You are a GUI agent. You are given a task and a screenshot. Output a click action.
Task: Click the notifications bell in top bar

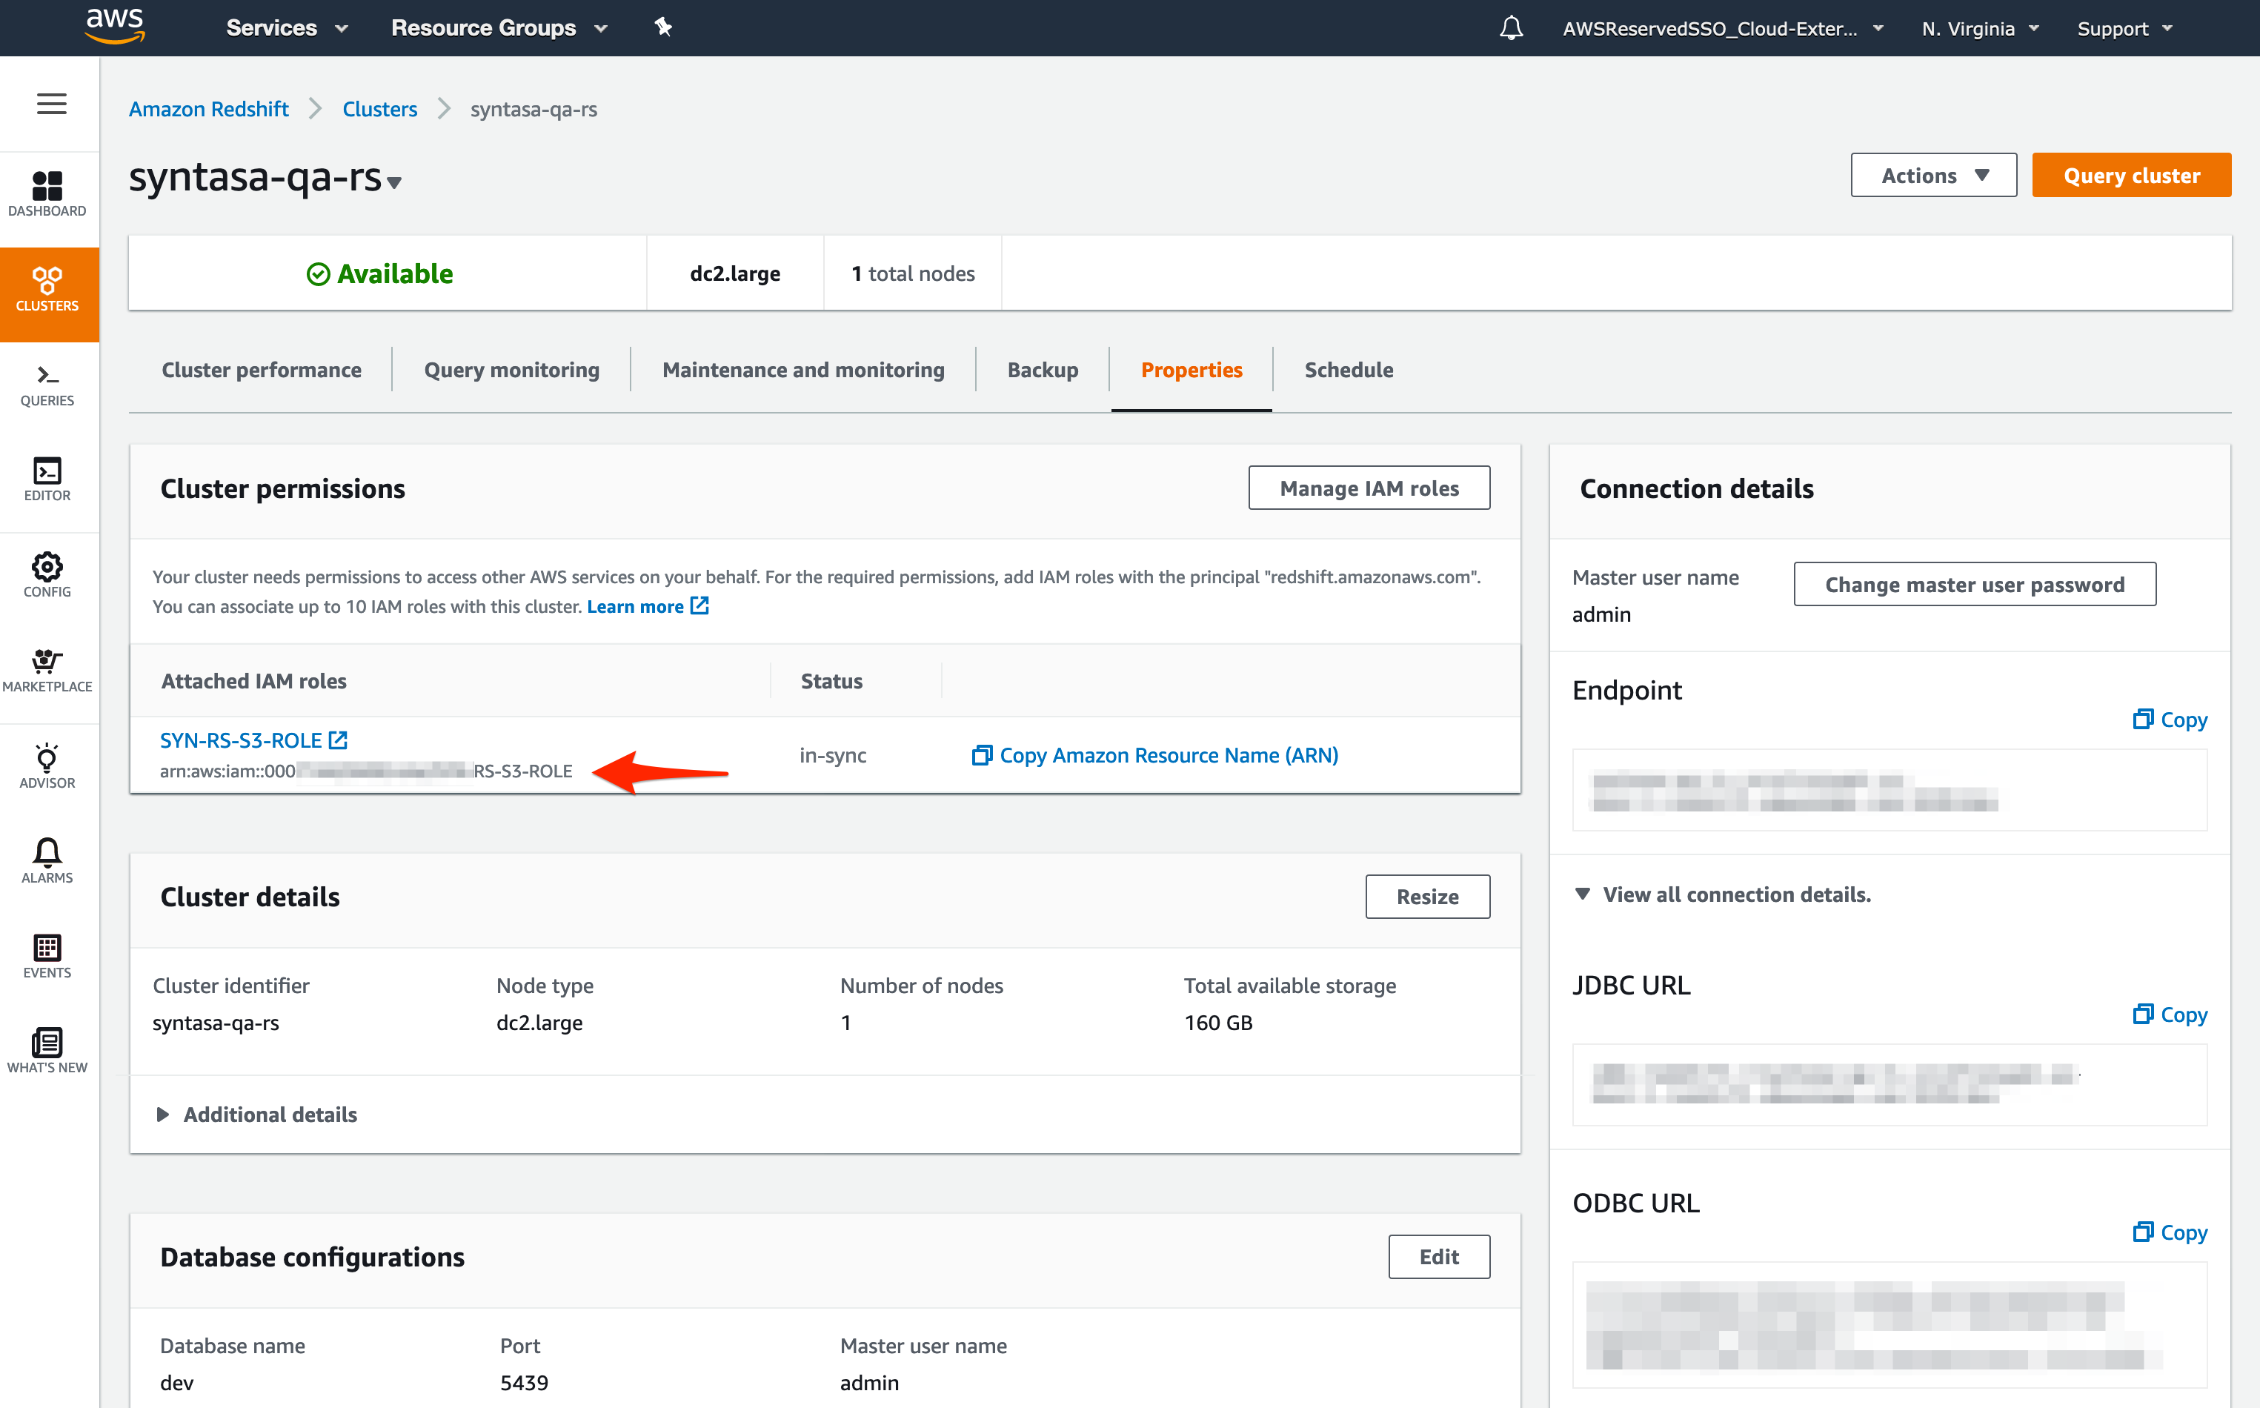tap(1510, 28)
